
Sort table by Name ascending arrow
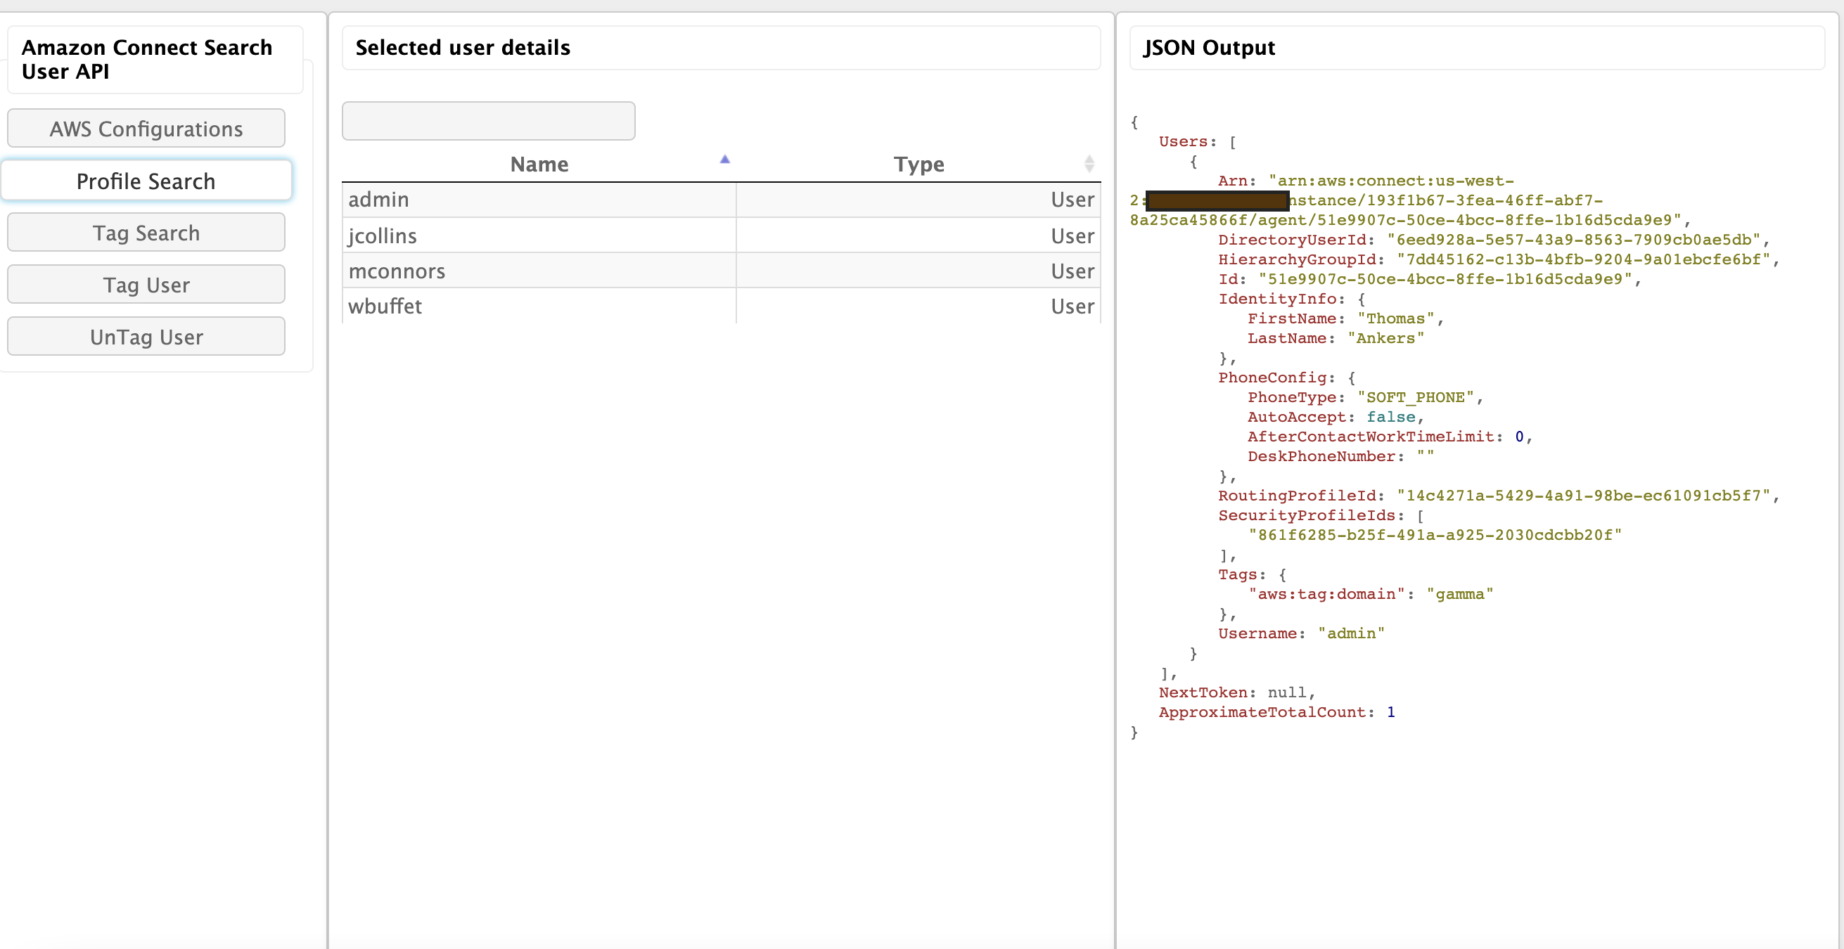click(x=724, y=160)
